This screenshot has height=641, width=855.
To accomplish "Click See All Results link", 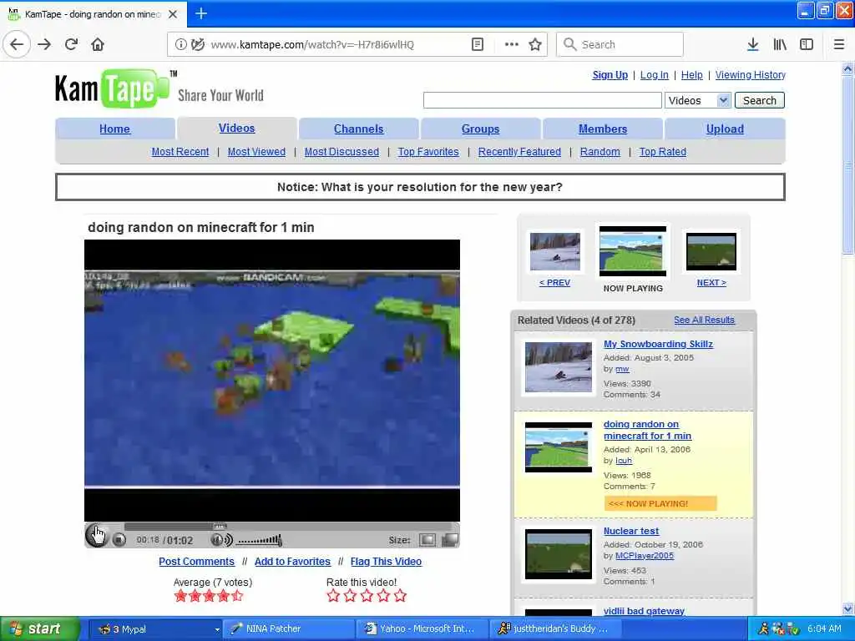I will point(704,320).
